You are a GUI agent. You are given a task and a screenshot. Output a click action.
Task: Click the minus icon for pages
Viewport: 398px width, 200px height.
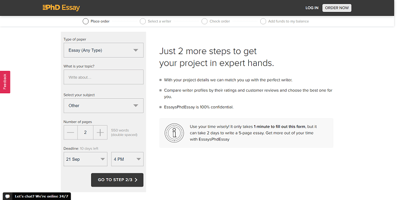click(71, 133)
